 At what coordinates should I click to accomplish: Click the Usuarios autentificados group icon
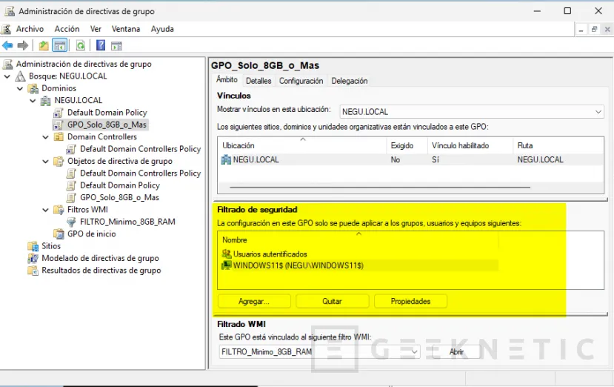point(227,254)
